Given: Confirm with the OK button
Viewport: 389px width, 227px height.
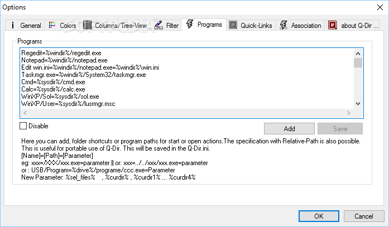Looking at the screenshot, I should [319, 216].
